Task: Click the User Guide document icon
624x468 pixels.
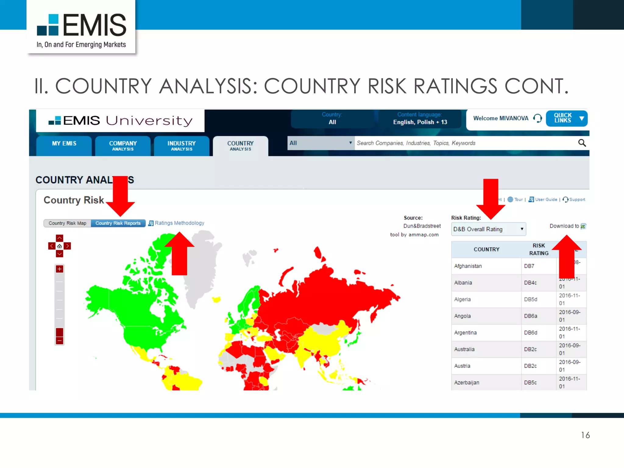Action: point(531,200)
